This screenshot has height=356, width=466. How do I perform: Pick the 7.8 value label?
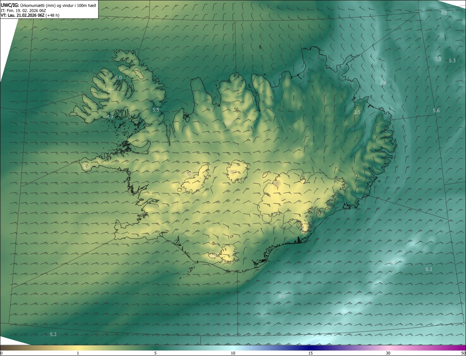coord(383,83)
